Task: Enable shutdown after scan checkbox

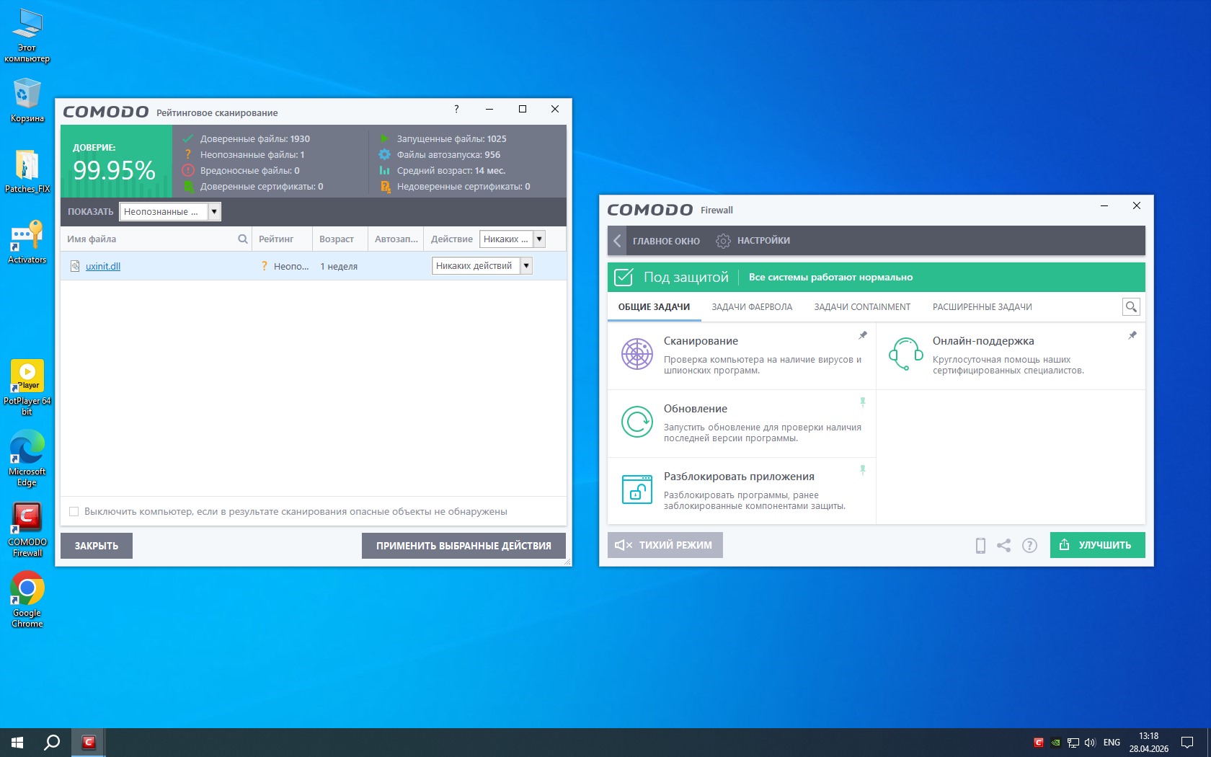Action: (x=74, y=512)
